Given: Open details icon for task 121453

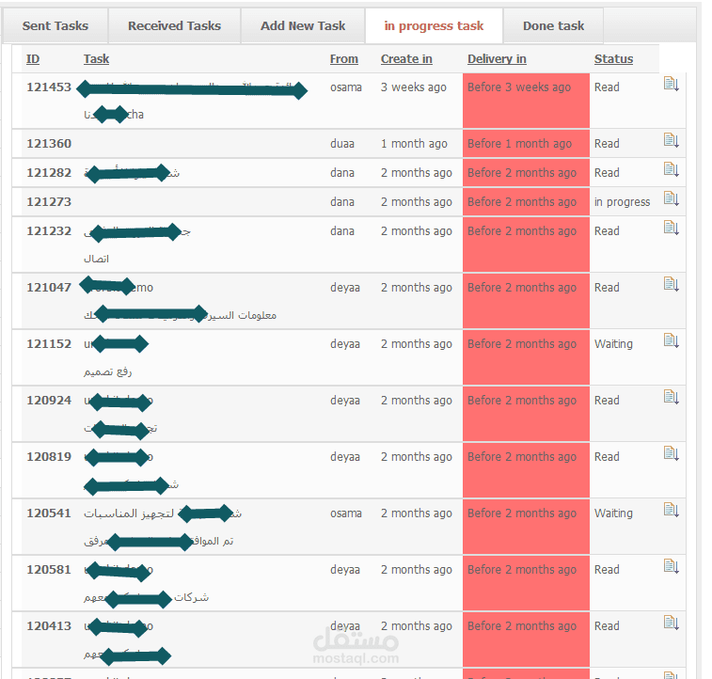Looking at the screenshot, I should pos(672,84).
